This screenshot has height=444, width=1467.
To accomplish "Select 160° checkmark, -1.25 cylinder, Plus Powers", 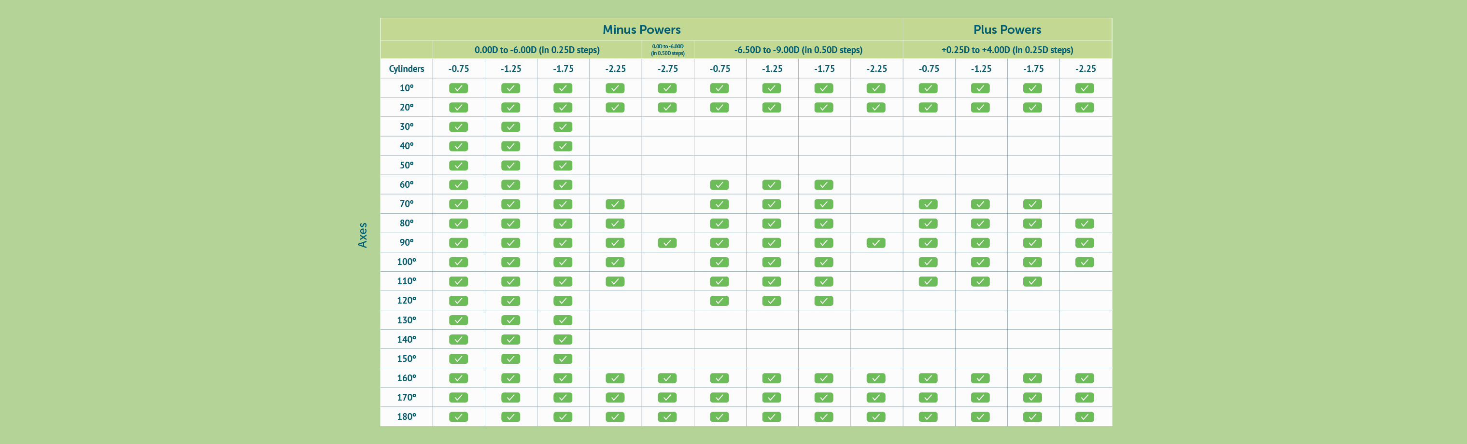I will (x=980, y=378).
